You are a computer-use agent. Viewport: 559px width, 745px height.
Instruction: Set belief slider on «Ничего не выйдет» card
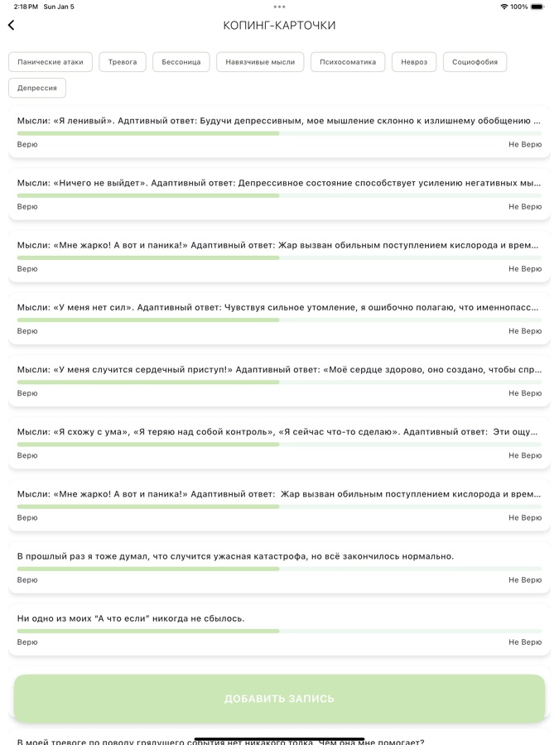tap(279, 195)
